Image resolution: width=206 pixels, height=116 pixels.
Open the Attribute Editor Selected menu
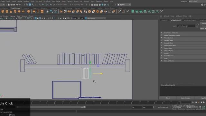pyautogui.click(x=166, y=16)
